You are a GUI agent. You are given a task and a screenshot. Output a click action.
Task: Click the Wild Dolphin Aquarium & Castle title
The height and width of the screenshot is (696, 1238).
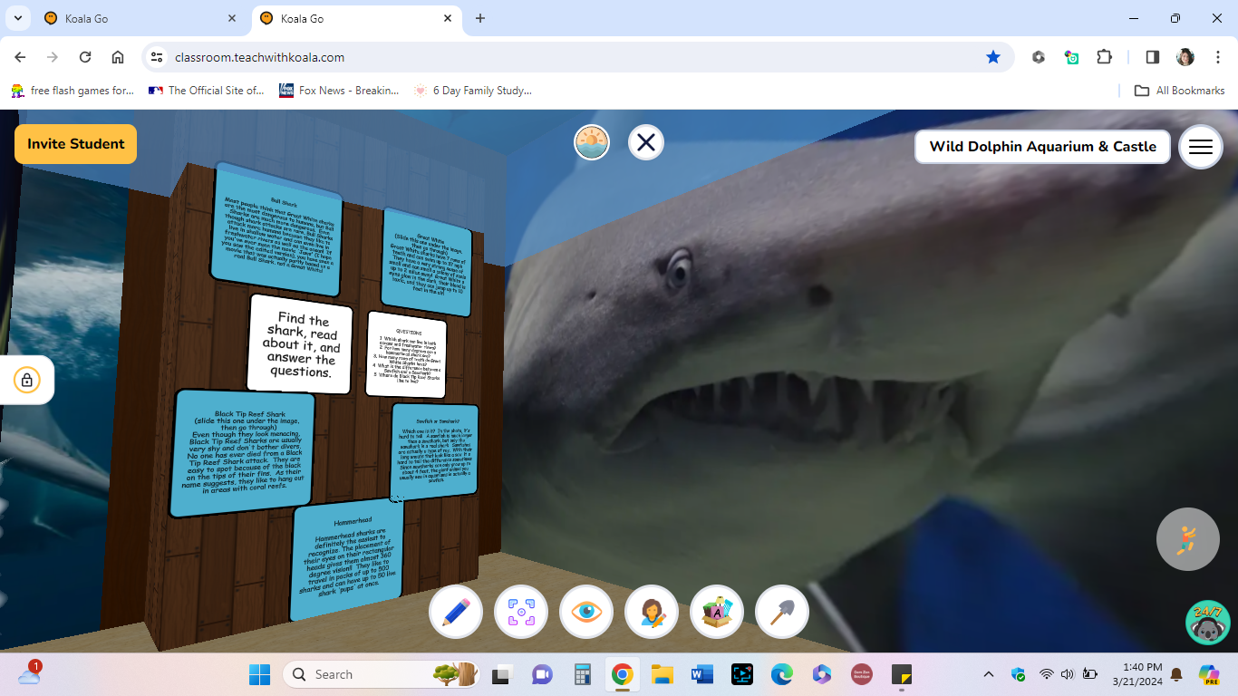coord(1042,146)
